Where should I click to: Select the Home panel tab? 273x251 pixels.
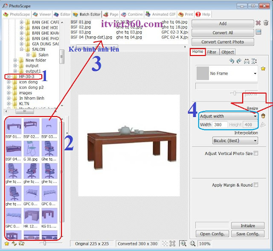click(197, 52)
